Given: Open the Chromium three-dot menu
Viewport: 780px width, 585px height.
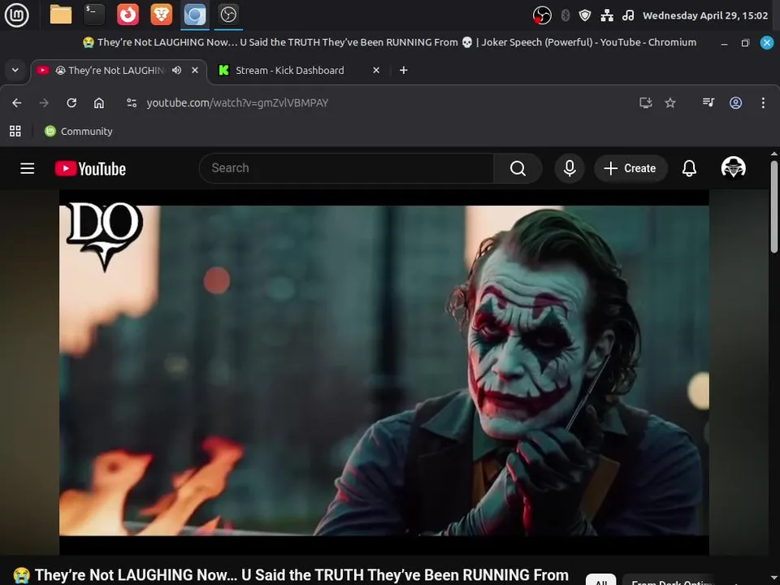Looking at the screenshot, I should pos(763,103).
